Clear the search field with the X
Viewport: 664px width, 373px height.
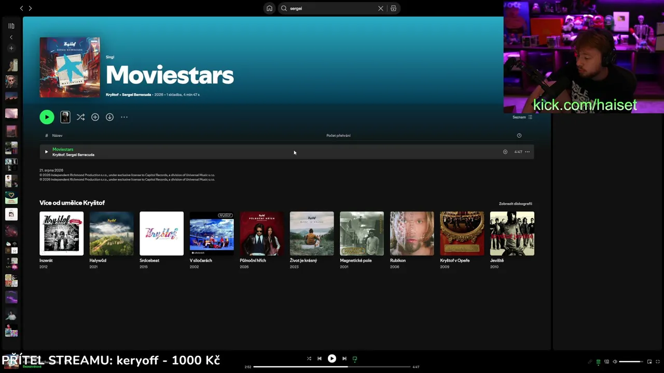coord(381,8)
